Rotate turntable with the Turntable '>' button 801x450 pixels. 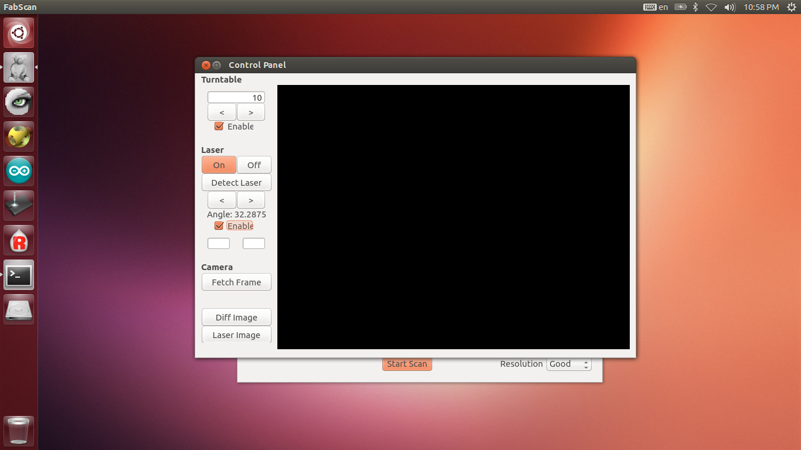click(251, 112)
